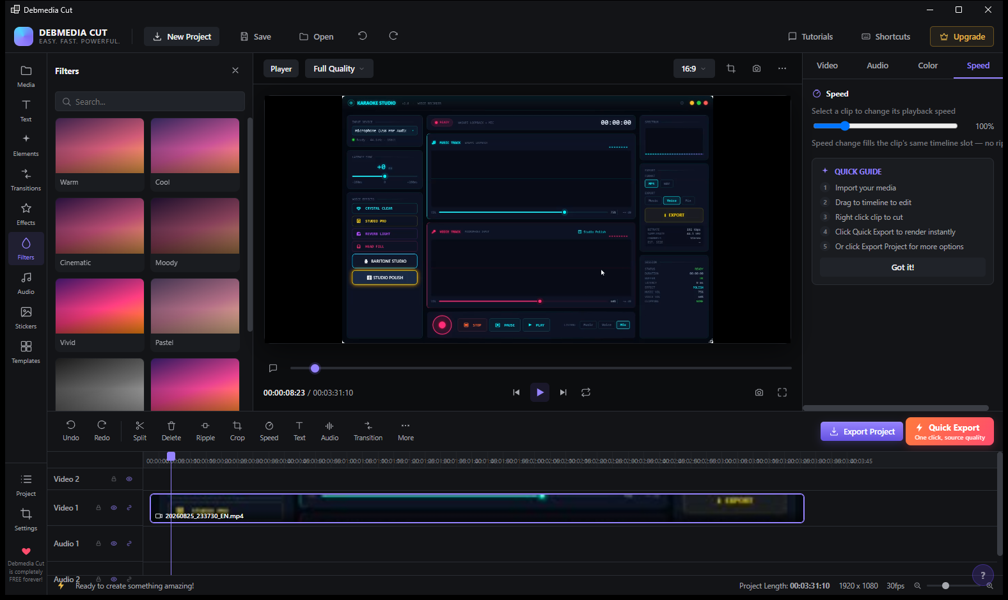The height and width of the screenshot is (600, 1008).
Task: Open the Templates panel
Action: (26, 352)
